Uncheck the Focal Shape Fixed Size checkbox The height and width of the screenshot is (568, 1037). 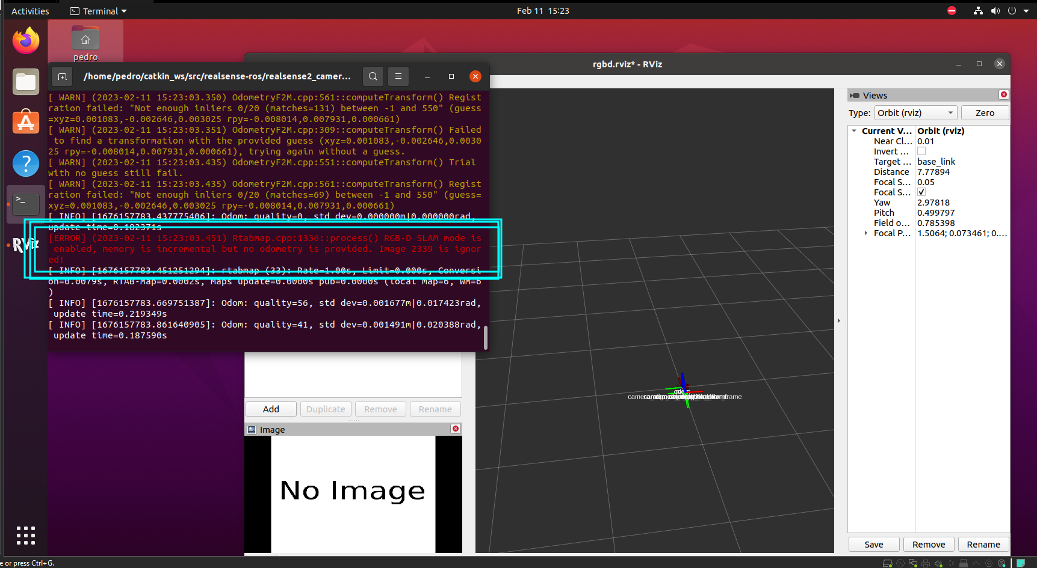point(921,192)
